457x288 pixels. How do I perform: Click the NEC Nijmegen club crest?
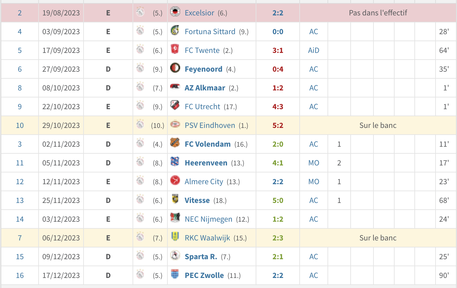[x=174, y=219]
